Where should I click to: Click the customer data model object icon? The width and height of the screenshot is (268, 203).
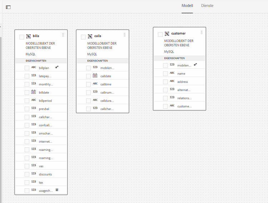[167, 34]
